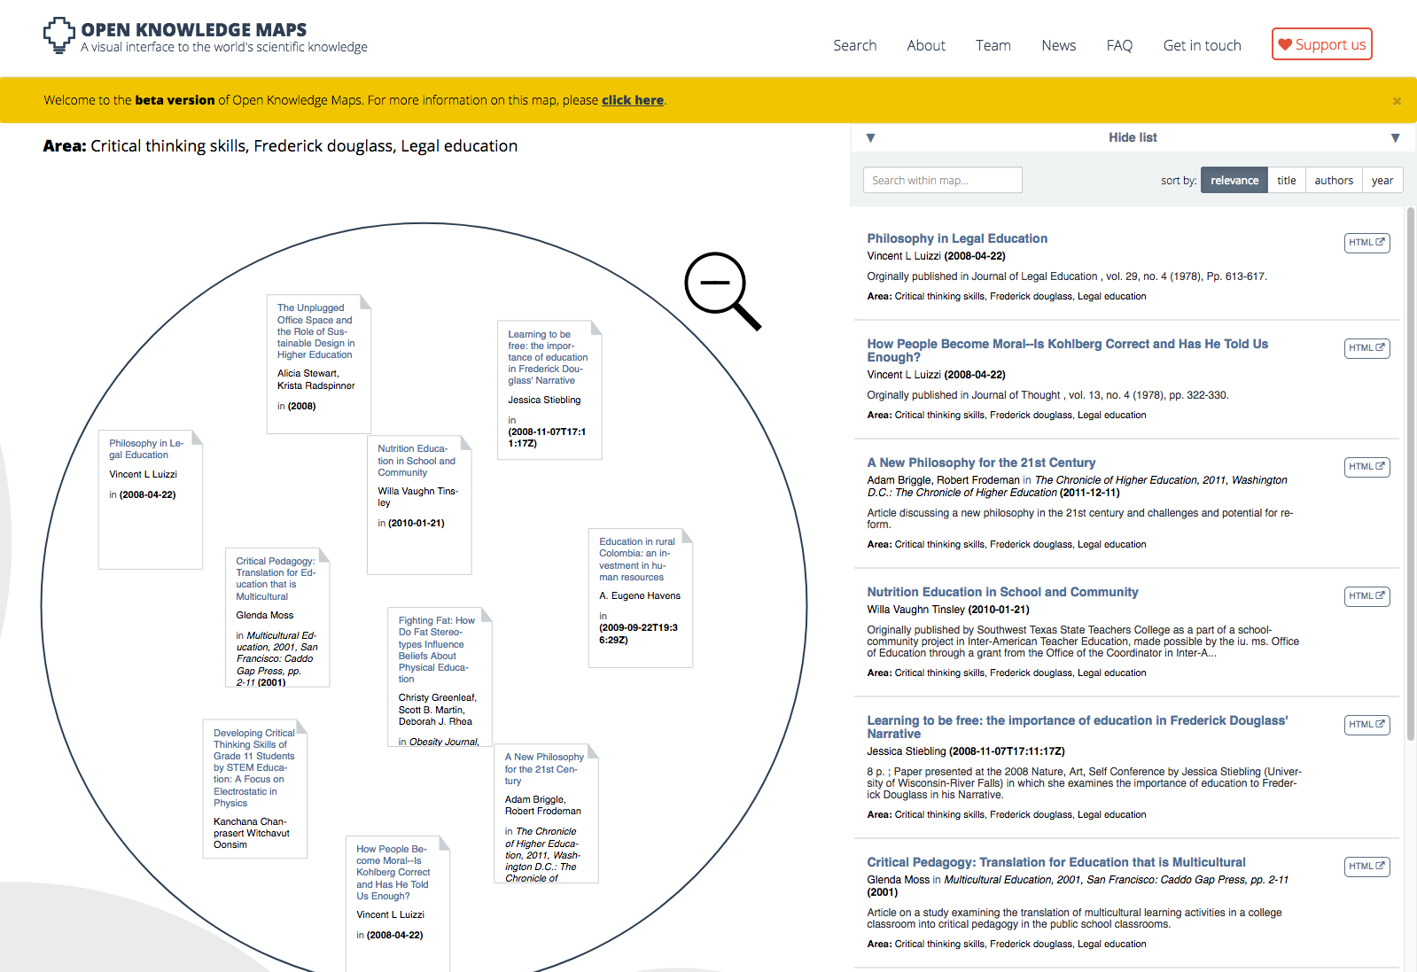Go to the About page

click(x=926, y=45)
